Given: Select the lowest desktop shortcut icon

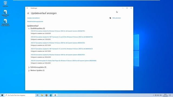Looking at the screenshot, I should 5,23.
